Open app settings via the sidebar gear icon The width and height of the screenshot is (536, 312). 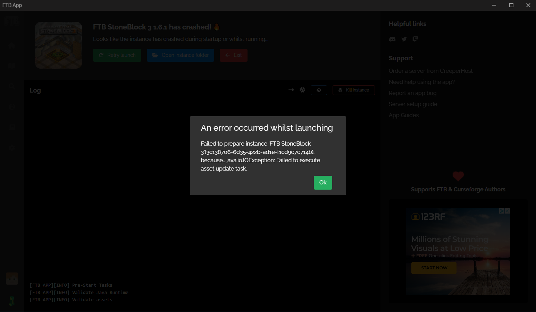pos(11,148)
